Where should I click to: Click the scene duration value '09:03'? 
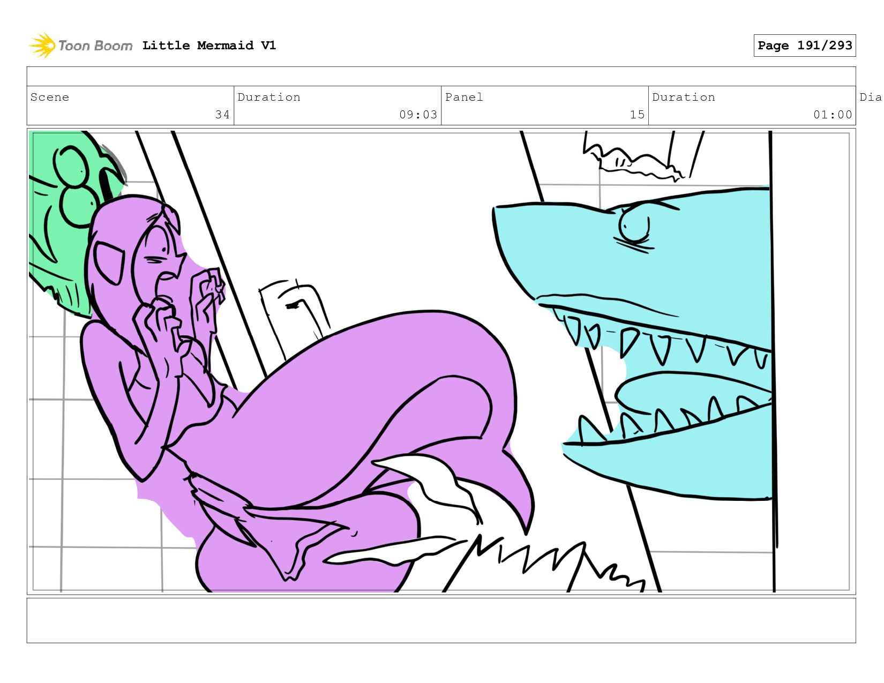[x=418, y=115]
